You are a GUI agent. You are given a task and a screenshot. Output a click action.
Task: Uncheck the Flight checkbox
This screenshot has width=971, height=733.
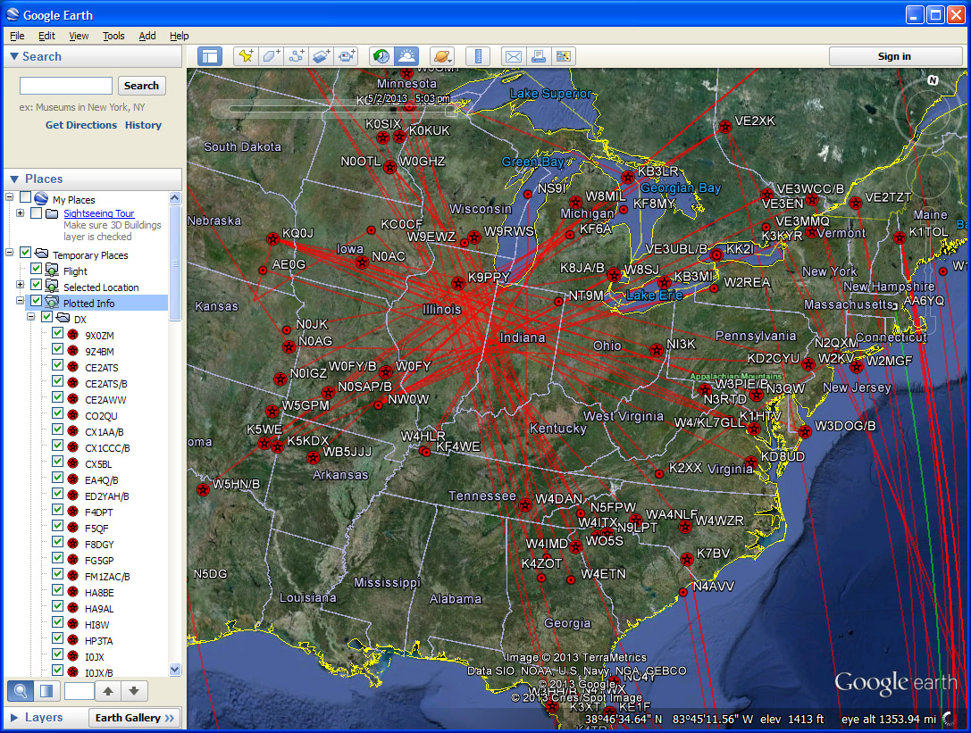point(37,269)
